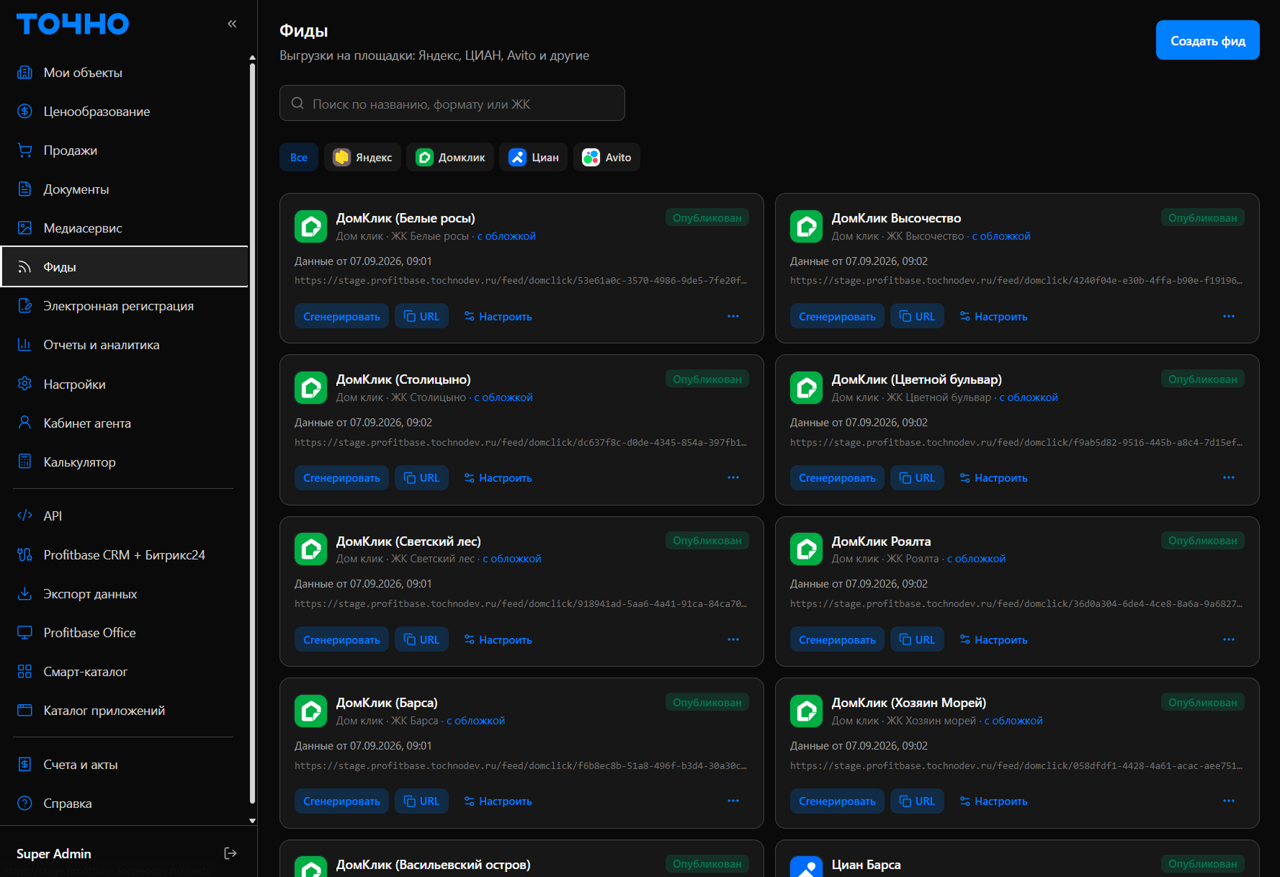Open more options for ДомКлик (Белые росы)
Screen dimensions: 1280x877
733,317
